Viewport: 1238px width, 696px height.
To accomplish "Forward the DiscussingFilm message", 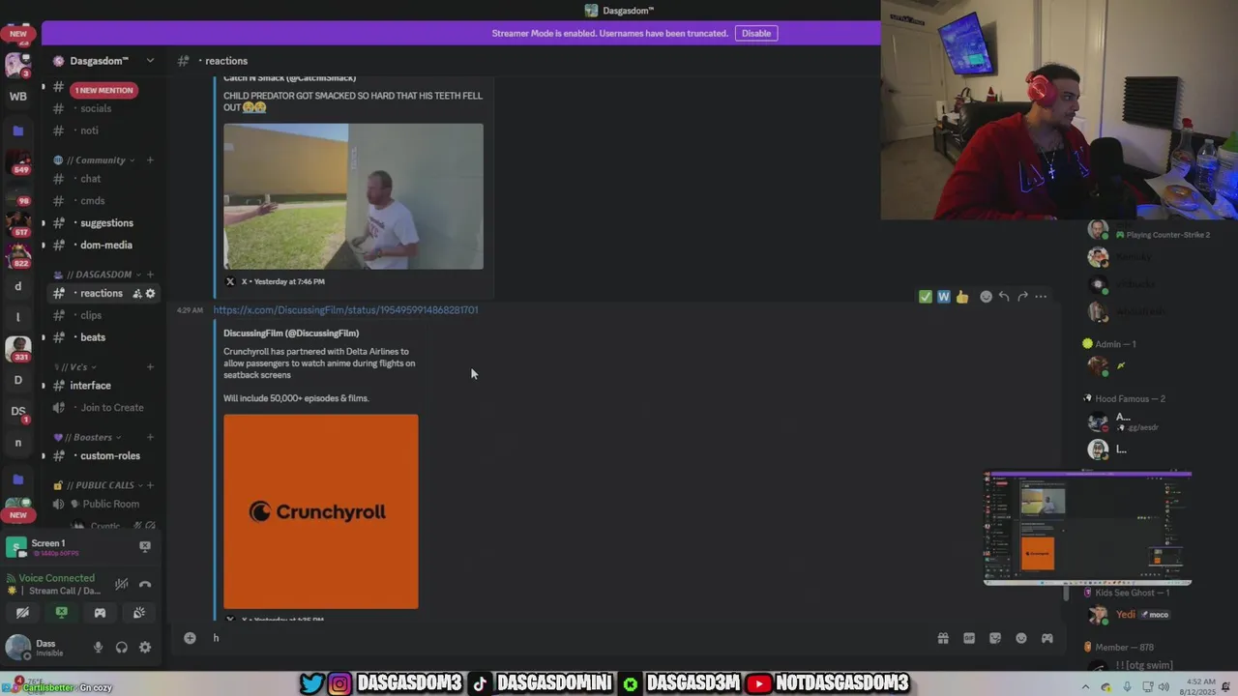I will coord(1022,297).
